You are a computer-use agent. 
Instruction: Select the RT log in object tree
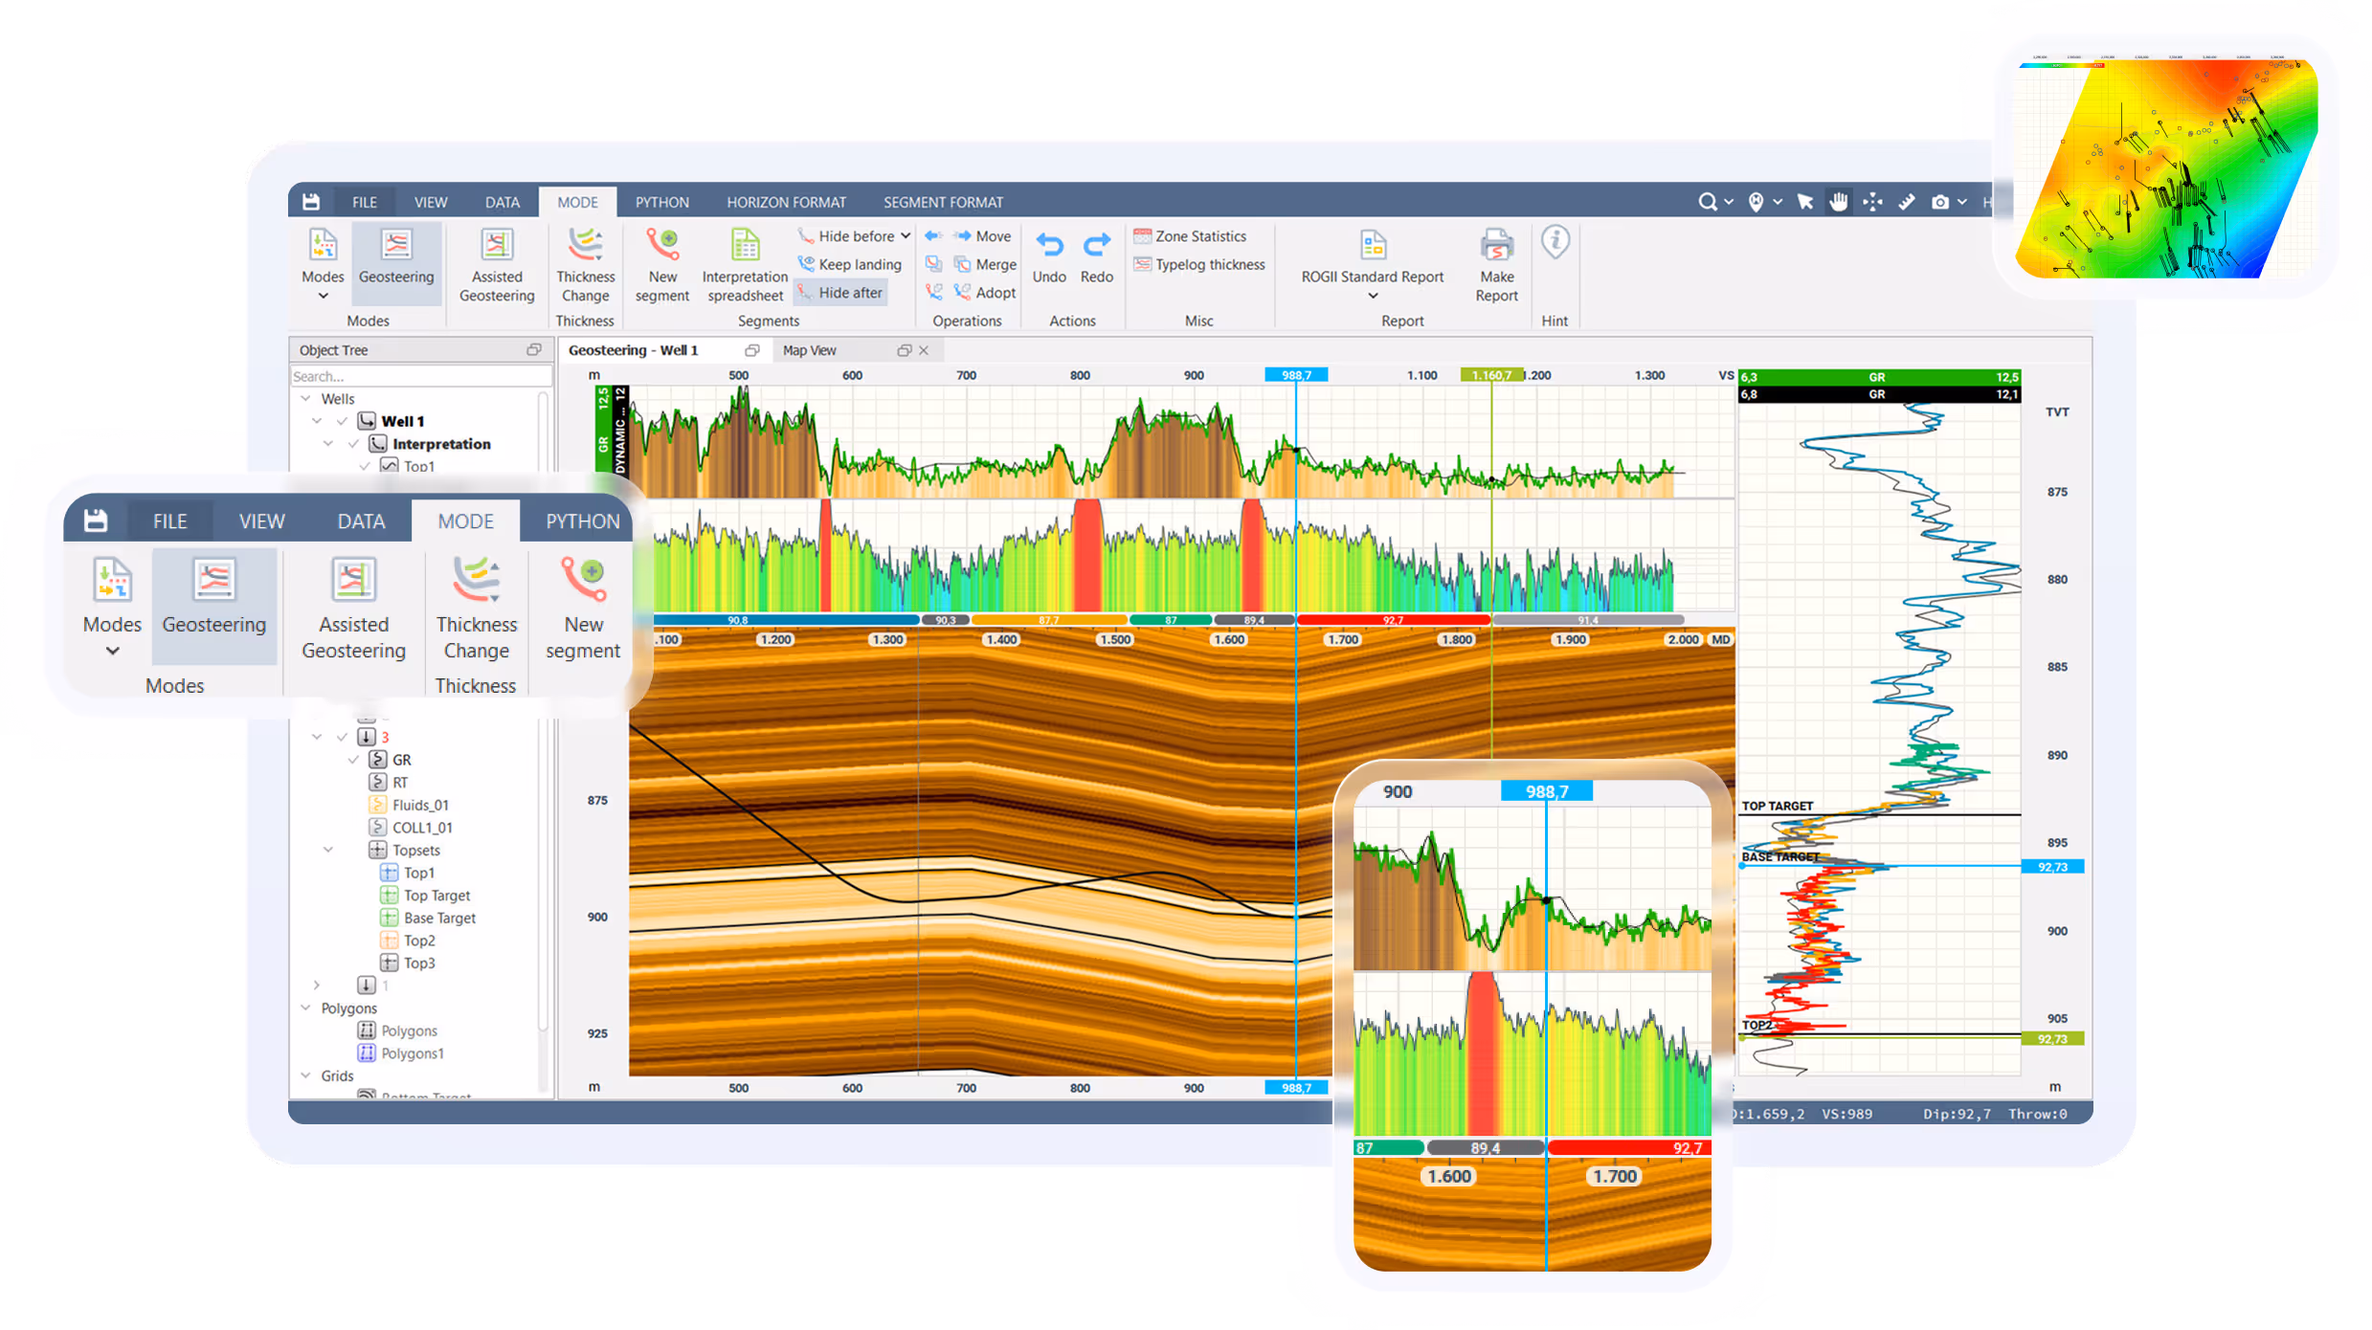click(400, 782)
